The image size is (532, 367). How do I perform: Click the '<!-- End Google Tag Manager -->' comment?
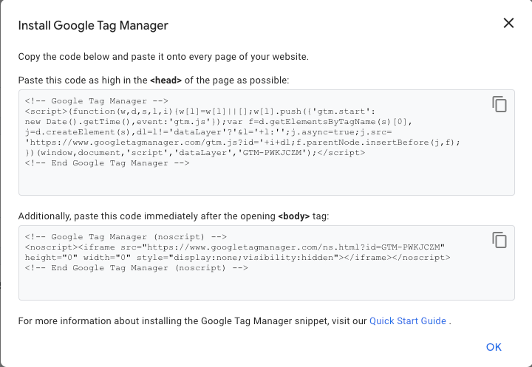pos(106,163)
